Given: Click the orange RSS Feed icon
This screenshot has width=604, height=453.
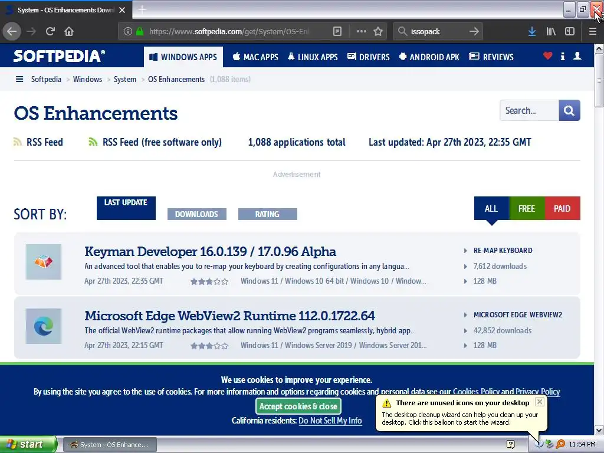Looking at the screenshot, I should (x=17, y=142).
